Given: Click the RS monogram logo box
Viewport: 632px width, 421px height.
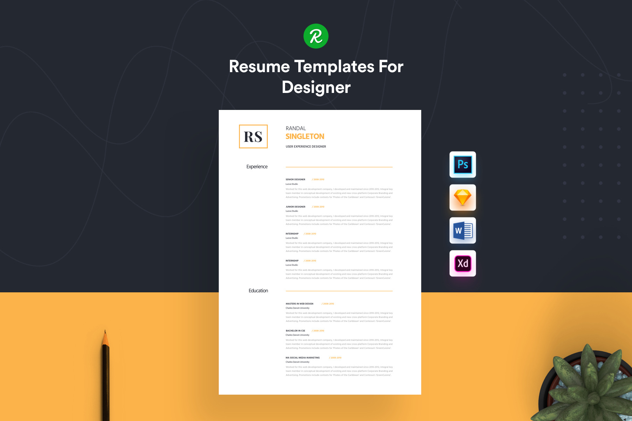Looking at the screenshot, I should tap(253, 137).
